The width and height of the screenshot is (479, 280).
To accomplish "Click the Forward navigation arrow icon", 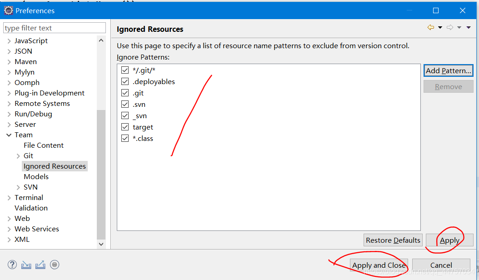I will tap(449, 28).
